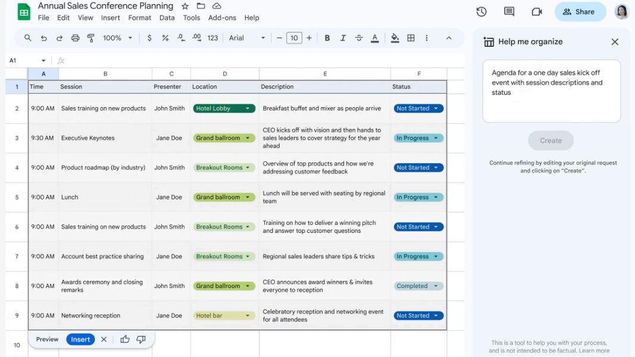Open the Arial font dropdown
This screenshot has width=635, height=357.
247,38
